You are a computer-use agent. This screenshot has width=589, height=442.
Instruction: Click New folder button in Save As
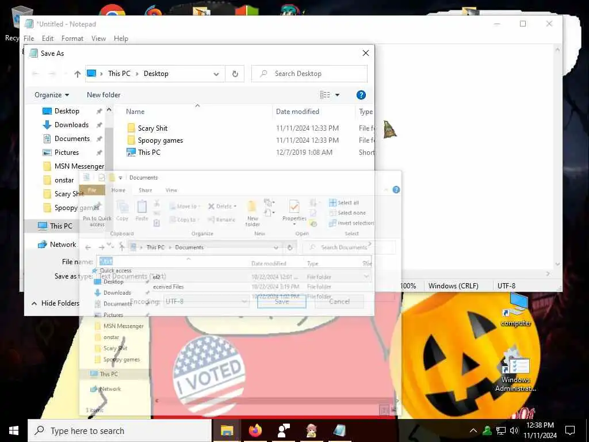104,95
